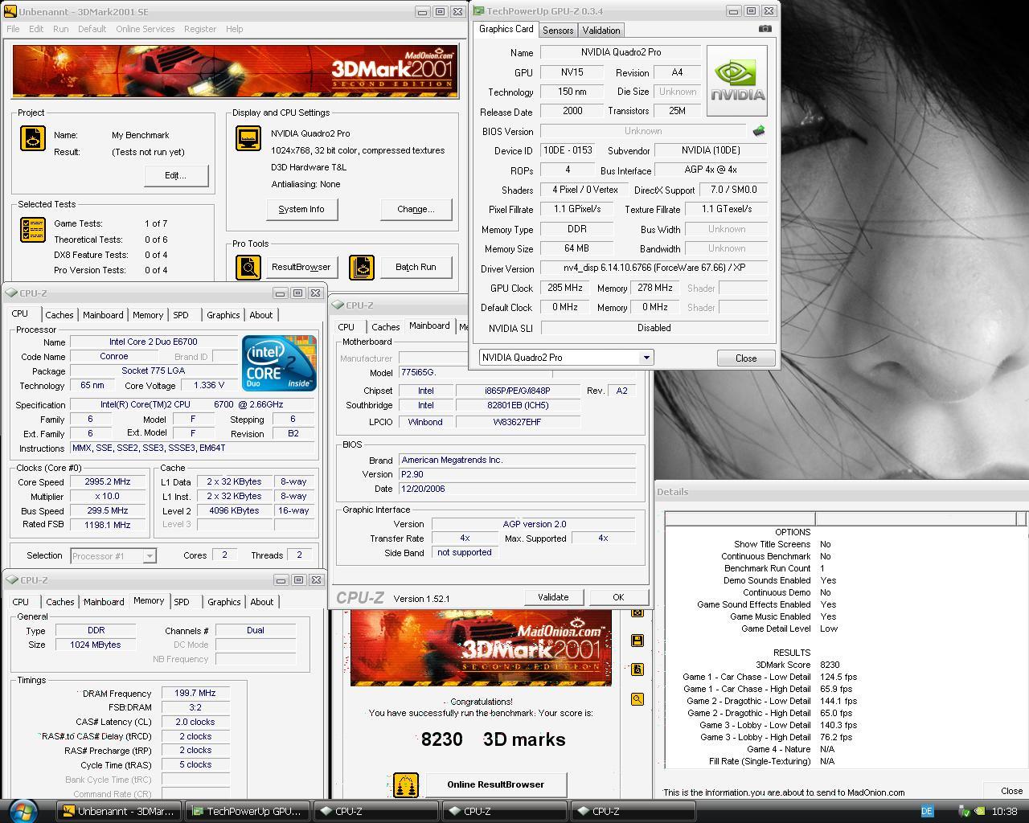
Task: Click the GPU Clock 285 MHz field in GPU-Z
Action: 564,288
